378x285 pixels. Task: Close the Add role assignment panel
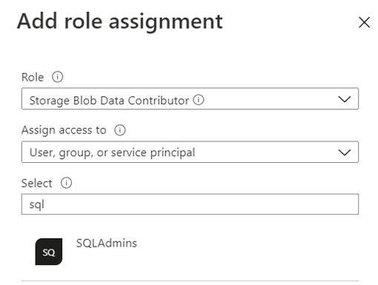click(364, 22)
